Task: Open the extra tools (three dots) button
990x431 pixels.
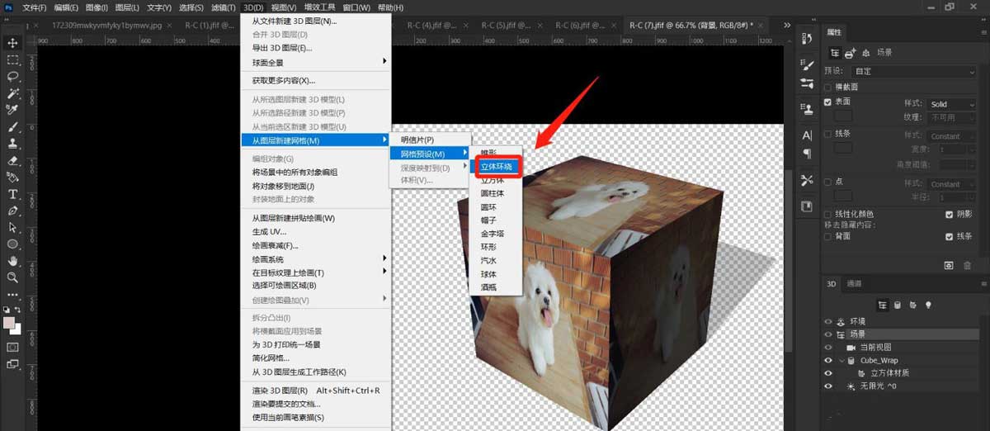Action: click(x=13, y=294)
